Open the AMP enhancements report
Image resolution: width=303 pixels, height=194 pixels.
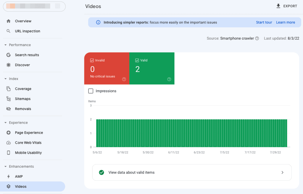coord(19,176)
